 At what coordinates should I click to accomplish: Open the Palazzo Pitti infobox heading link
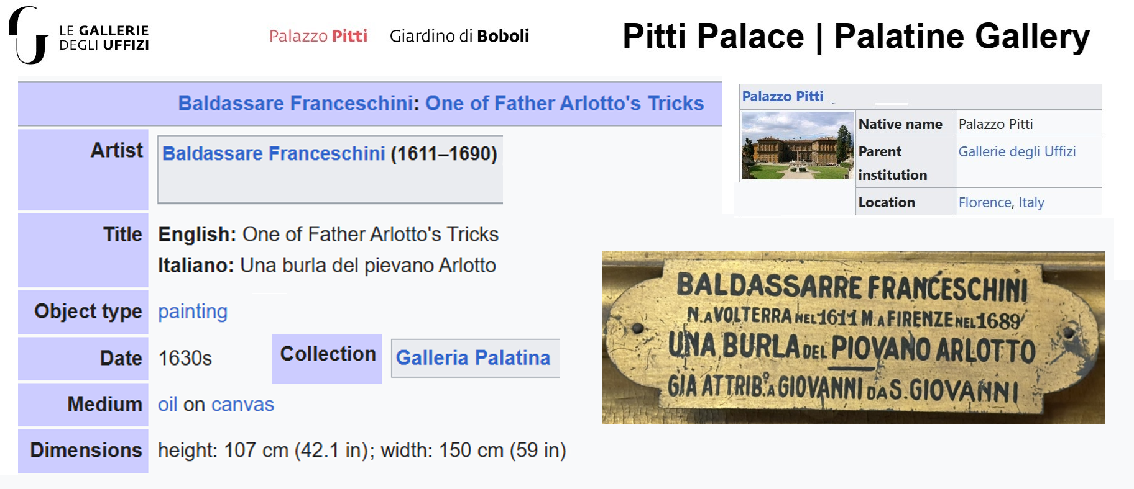782,96
